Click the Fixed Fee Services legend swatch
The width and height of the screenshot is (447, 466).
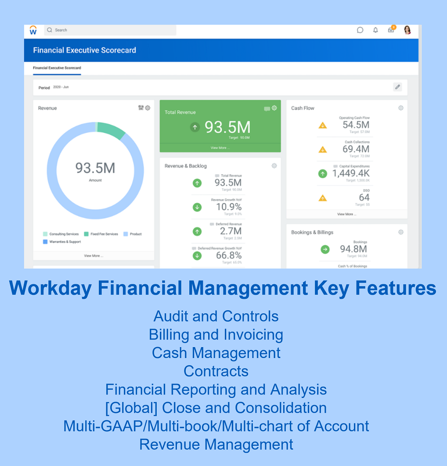pyautogui.click(x=86, y=234)
